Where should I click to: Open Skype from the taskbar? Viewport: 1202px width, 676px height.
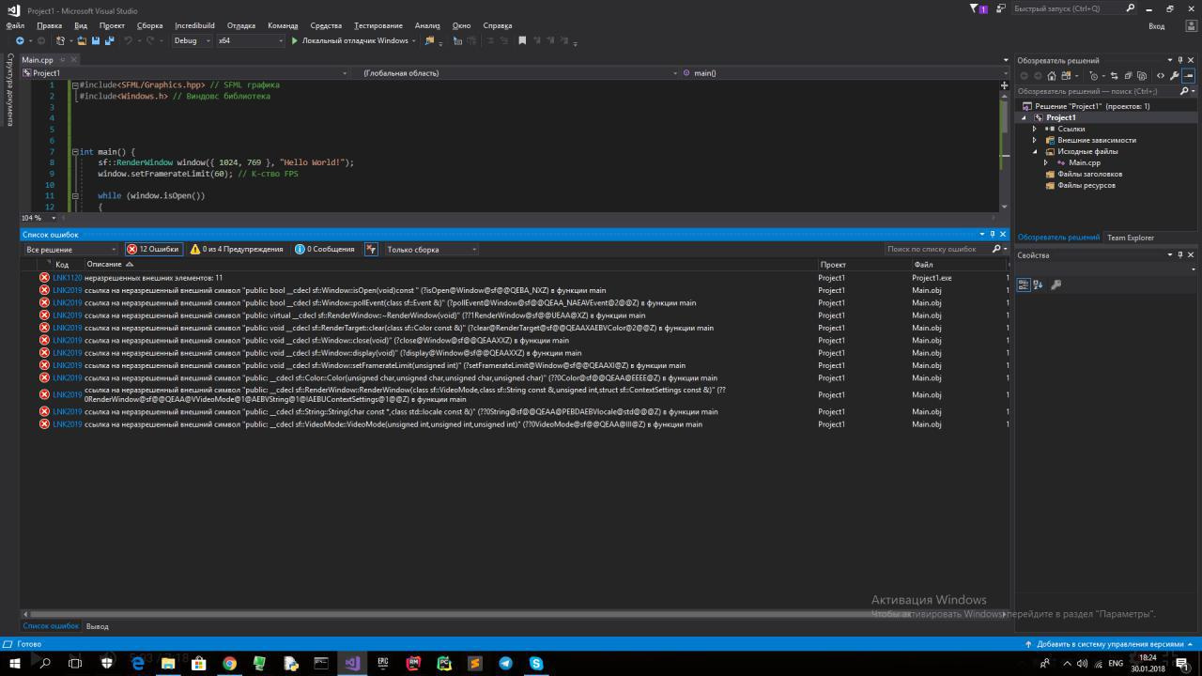pyautogui.click(x=536, y=663)
